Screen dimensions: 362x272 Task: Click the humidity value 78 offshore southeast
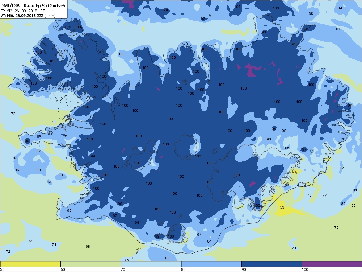[309, 195]
